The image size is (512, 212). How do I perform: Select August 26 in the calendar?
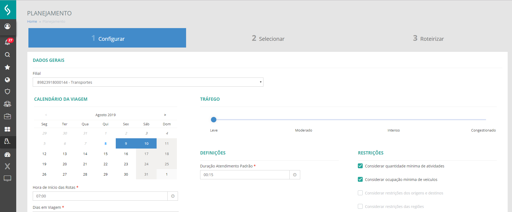(x=44, y=174)
